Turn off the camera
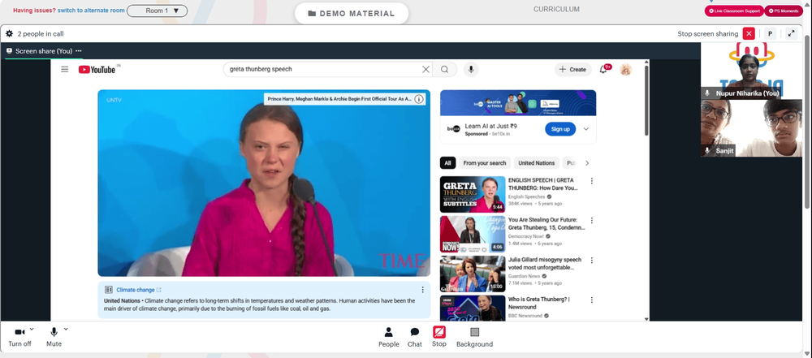Viewport: 812px width, 358px height. (x=19, y=336)
